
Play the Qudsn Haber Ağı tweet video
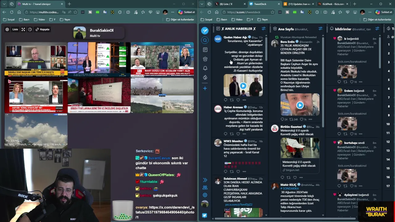pyautogui.click(x=243, y=86)
